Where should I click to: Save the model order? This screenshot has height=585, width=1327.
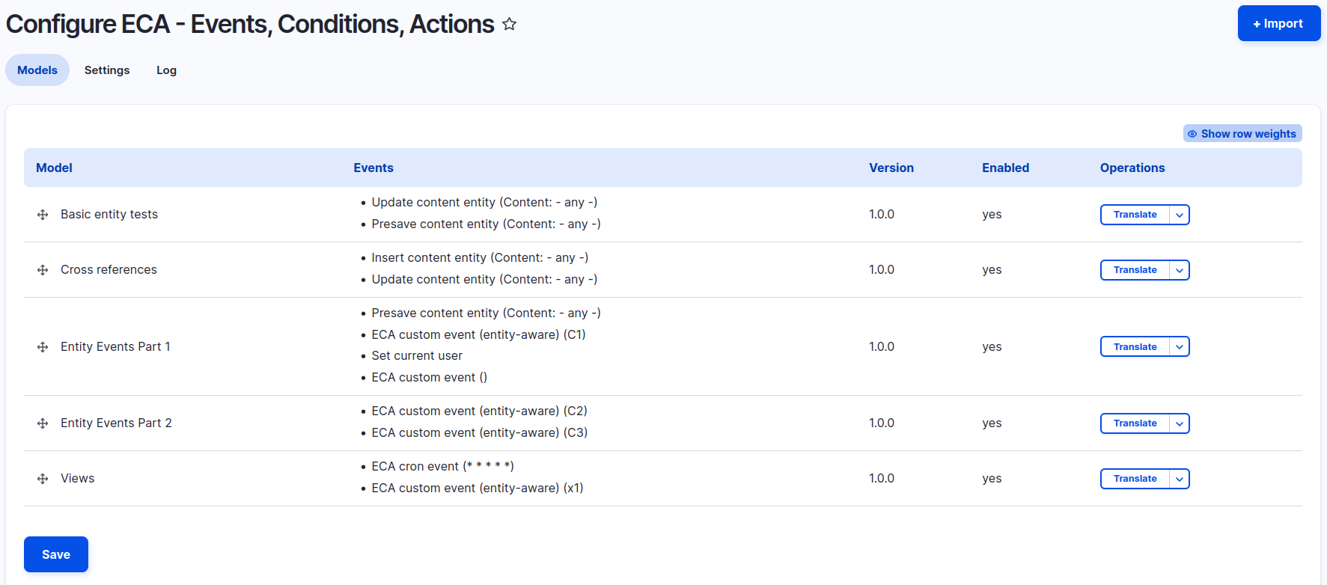click(x=56, y=554)
